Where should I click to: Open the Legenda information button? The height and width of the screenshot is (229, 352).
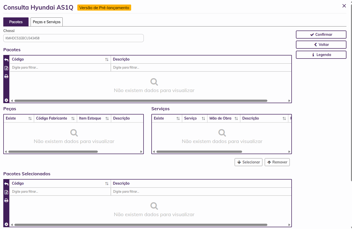(x=321, y=55)
